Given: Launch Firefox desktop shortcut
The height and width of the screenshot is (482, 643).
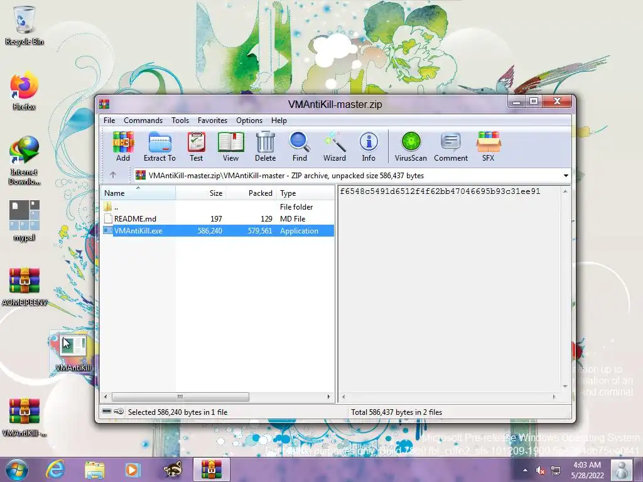Looking at the screenshot, I should click(x=24, y=91).
